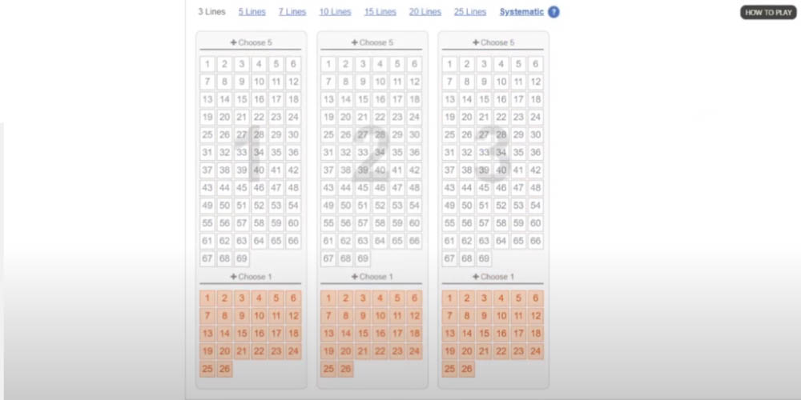Select the 3 Lines tab
The image size is (801, 400).
[x=211, y=12]
